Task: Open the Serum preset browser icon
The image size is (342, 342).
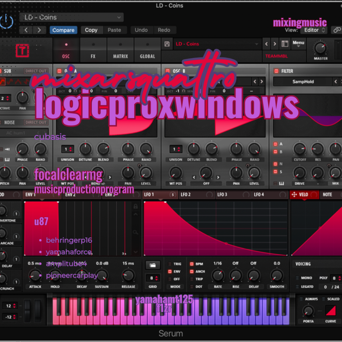Action: 285,44
